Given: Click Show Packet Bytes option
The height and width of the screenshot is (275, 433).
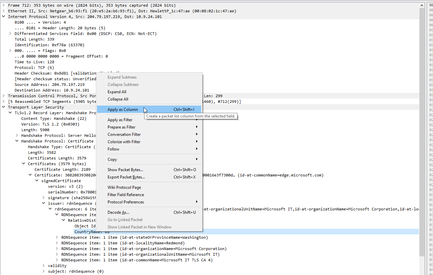Looking at the screenshot, I should (125, 170).
